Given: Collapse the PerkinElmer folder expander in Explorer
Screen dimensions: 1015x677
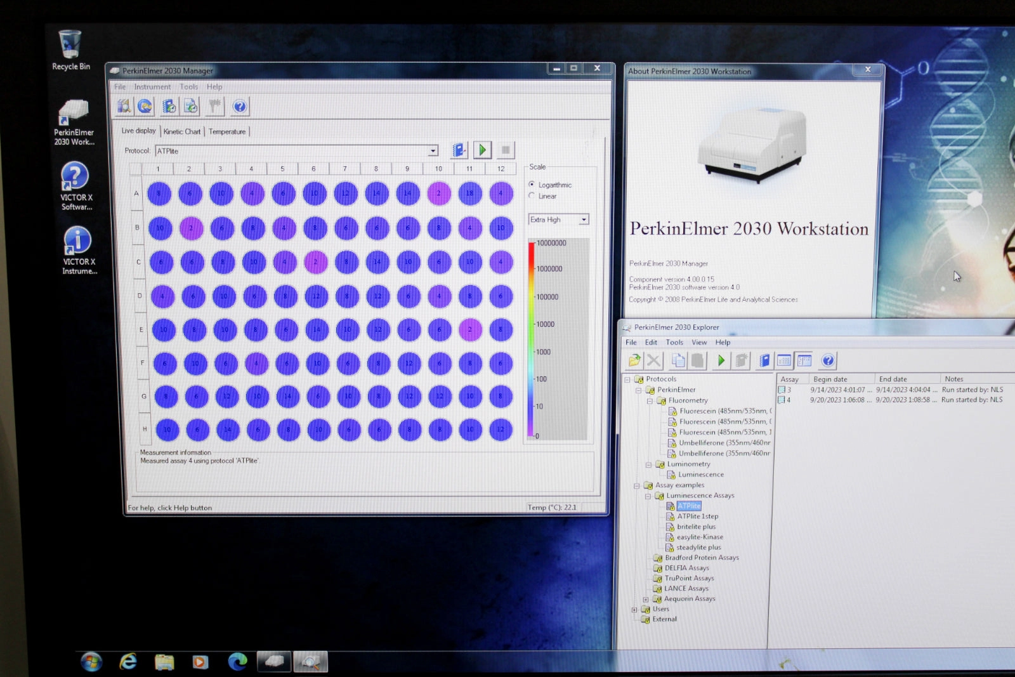Looking at the screenshot, I should (x=638, y=390).
